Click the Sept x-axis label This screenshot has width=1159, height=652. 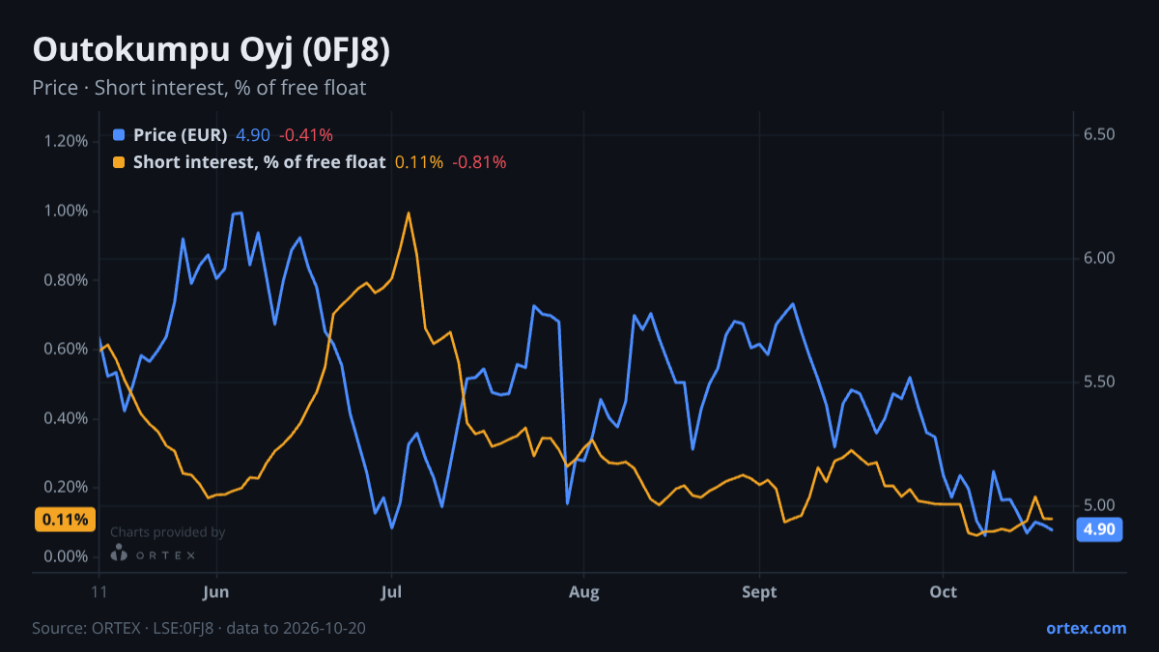point(759,591)
